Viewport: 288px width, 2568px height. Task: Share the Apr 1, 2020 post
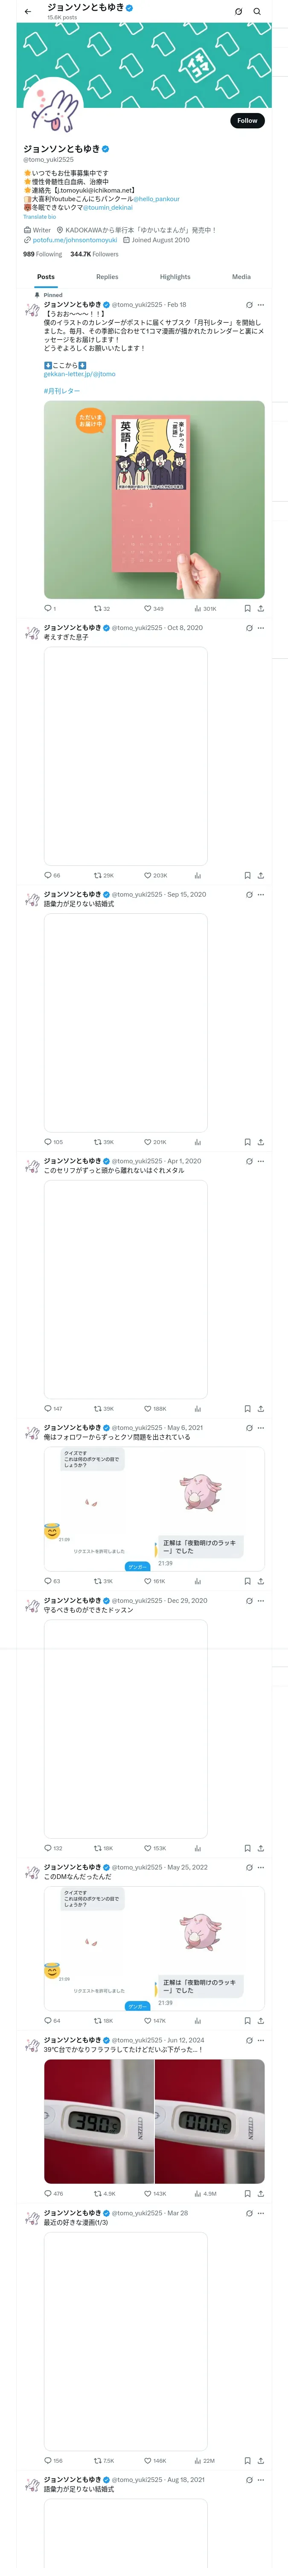click(x=260, y=1409)
